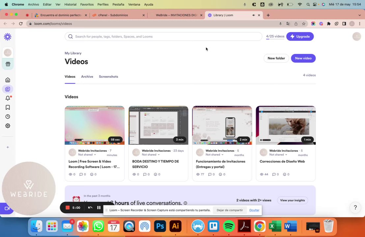Open the gift icon in Loom sidebar
This screenshot has width=365, height=237.
click(x=8, y=64)
